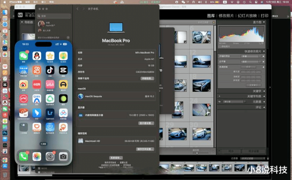Open the Bilibili pink app
Screen dimensions: 292x180
click(50, 85)
